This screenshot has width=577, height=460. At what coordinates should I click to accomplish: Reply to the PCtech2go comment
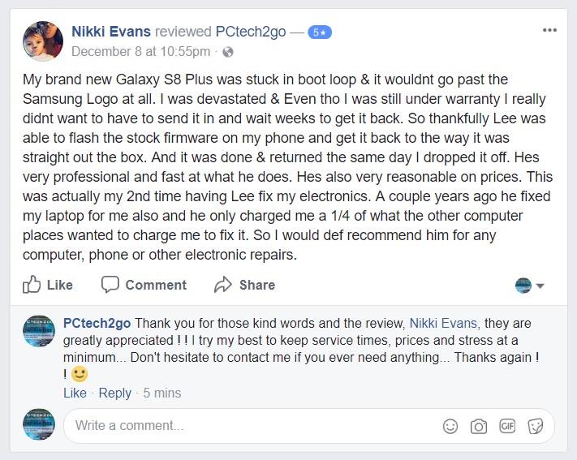(114, 393)
